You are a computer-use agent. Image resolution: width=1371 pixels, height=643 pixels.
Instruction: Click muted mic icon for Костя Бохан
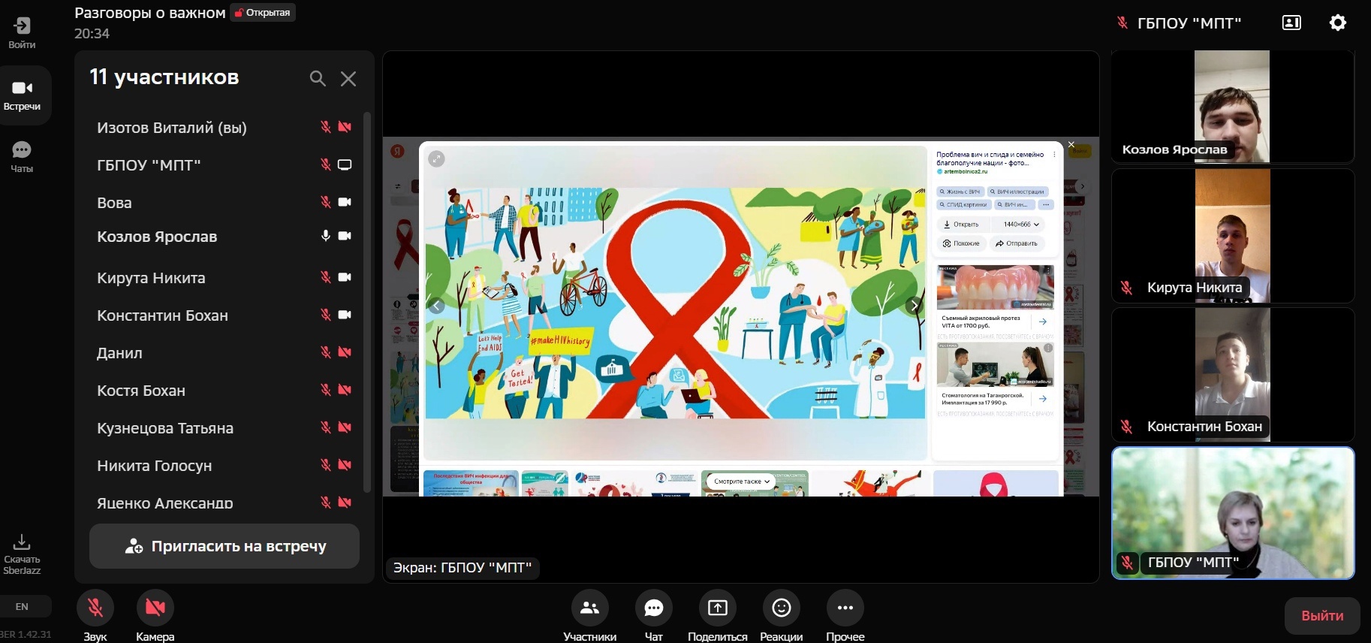[326, 390]
